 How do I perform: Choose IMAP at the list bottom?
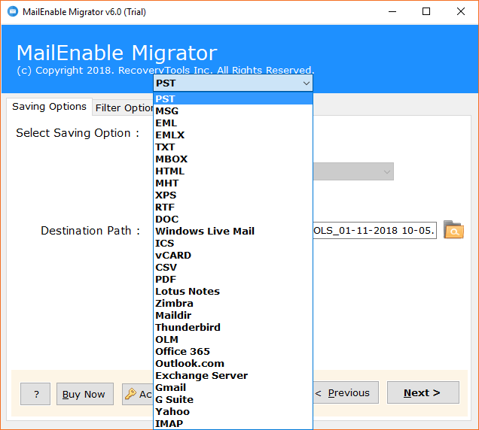233,423
